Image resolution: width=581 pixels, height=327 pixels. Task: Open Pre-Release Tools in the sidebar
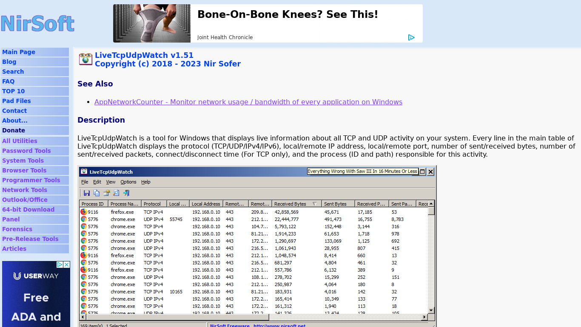30,239
